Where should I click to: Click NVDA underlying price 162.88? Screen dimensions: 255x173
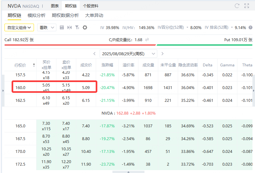pos(122,113)
